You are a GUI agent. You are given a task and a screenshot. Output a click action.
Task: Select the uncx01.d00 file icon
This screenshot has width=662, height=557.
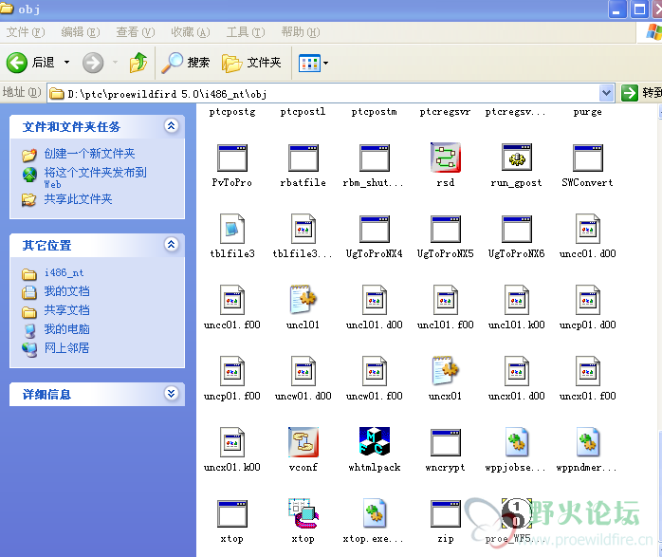pyautogui.click(x=517, y=371)
